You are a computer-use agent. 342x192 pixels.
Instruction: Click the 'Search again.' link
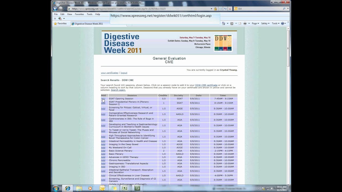tap(118, 90)
